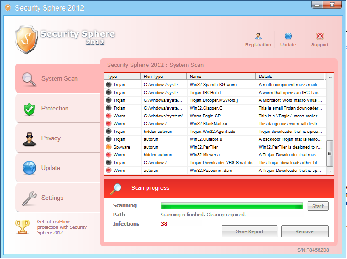Click the orange Security Sphere shield logo
The width and height of the screenshot is (347, 259).
[x=26, y=39]
